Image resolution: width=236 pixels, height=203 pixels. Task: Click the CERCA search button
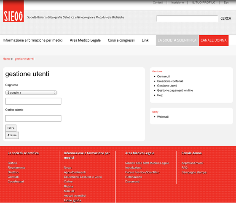(x=225, y=18)
